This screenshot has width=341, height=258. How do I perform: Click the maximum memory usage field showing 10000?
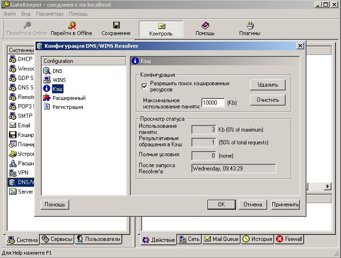click(x=213, y=103)
